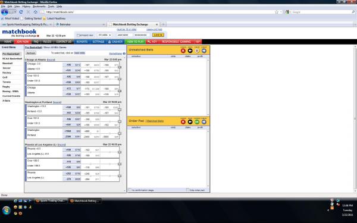Click the blue submit arrow in Unmatched Bets

pos(204,51)
